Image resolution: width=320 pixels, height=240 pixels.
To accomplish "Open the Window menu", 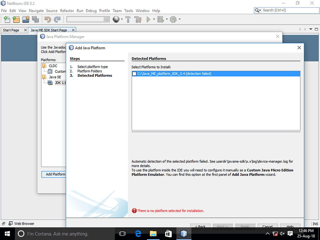I will point(143,11).
